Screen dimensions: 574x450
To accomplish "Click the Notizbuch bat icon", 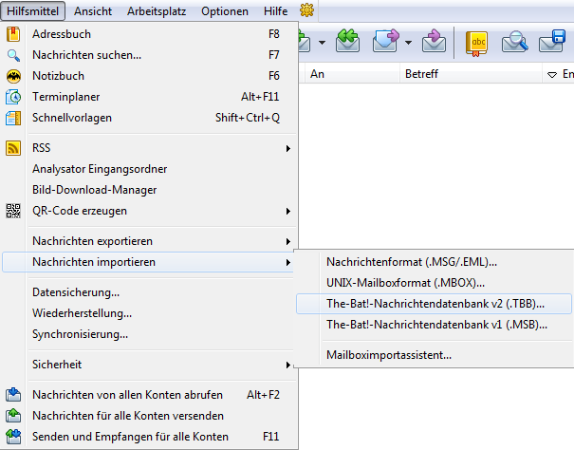I will 13,76.
